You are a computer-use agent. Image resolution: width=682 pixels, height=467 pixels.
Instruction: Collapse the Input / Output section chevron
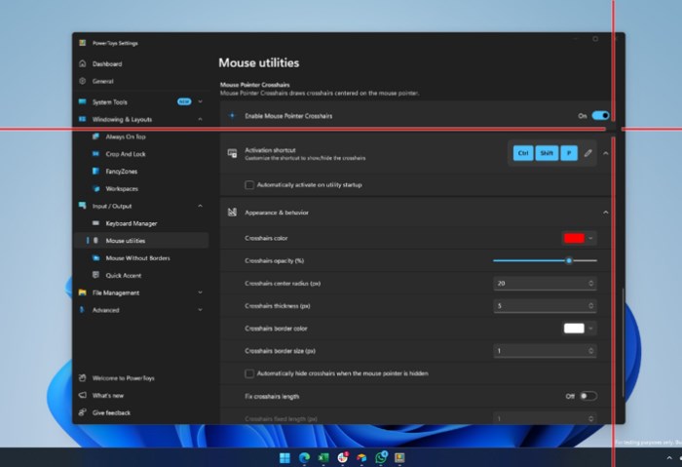(200, 206)
